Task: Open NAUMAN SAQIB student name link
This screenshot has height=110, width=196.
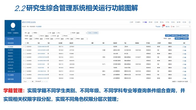Action: tap(41, 64)
